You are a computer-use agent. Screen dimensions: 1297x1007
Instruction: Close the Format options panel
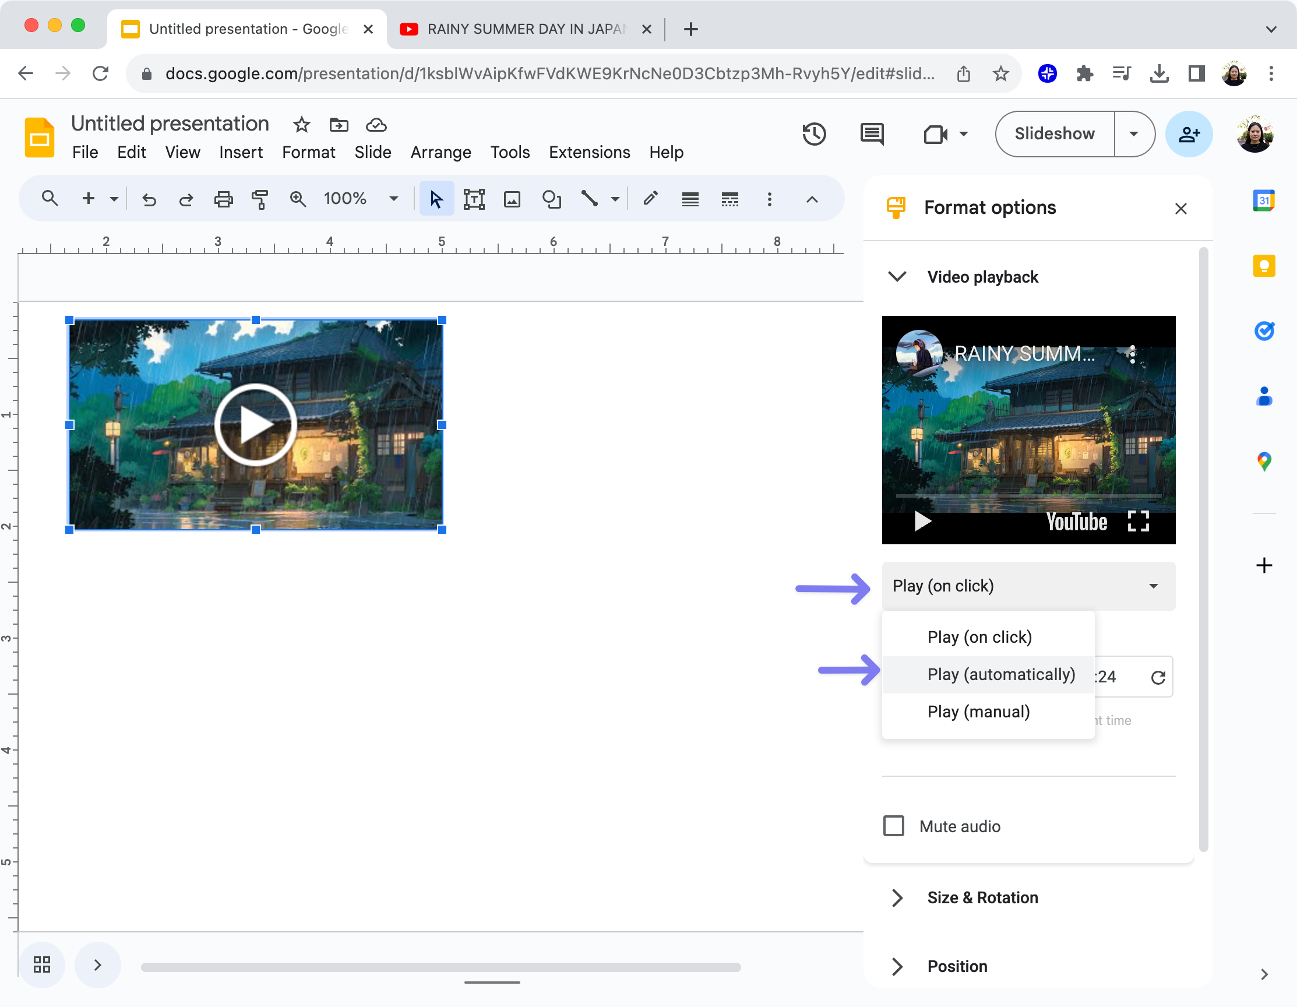click(1180, 208)
